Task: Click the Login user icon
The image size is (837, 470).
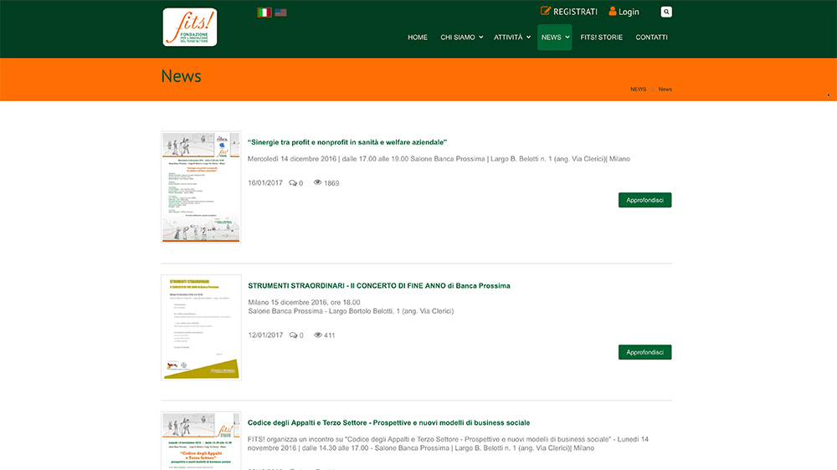Action: pyautogui.click(x=613, y=11)
